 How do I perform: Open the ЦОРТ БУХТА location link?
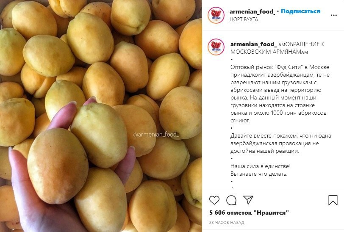[x=244, y=19]
